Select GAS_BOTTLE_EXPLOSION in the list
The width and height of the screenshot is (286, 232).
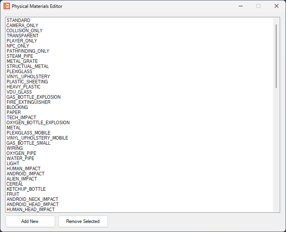tap(33, 97)
